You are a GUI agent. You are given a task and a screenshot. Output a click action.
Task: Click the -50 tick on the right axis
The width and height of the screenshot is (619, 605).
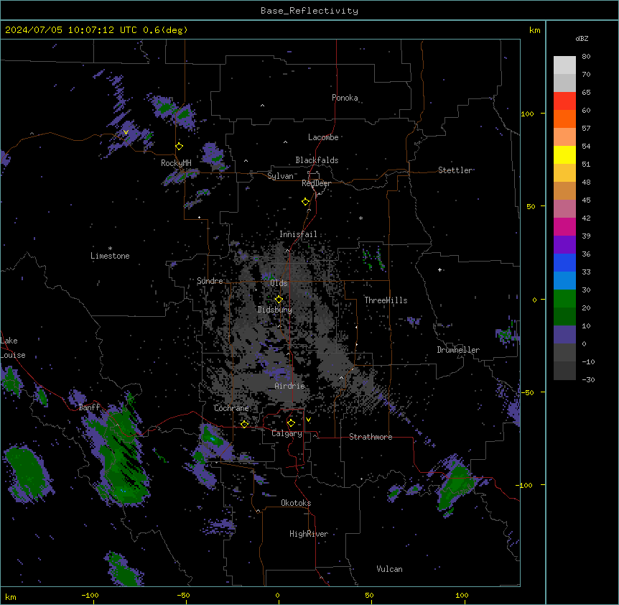(x=527, y=392)
